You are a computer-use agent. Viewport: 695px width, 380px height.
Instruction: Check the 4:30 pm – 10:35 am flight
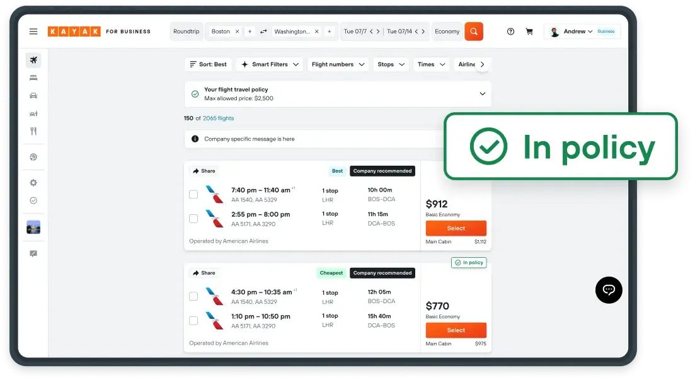193,296
